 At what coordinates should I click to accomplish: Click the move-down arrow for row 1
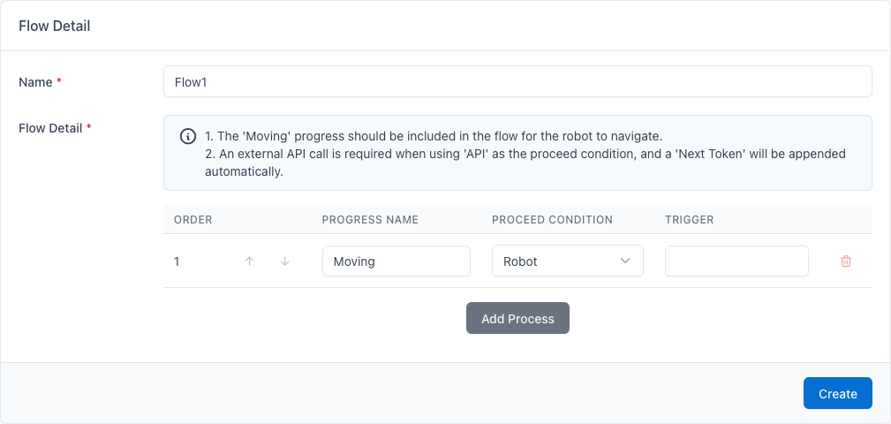tap(284, 261)
